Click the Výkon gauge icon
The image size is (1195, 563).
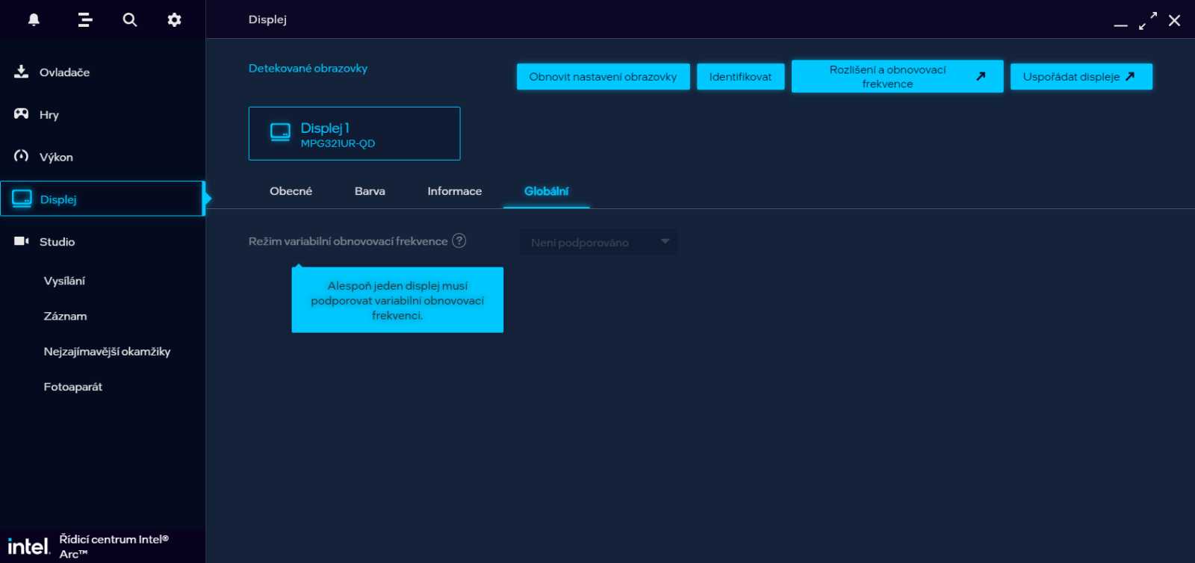[x=21, y=156]
